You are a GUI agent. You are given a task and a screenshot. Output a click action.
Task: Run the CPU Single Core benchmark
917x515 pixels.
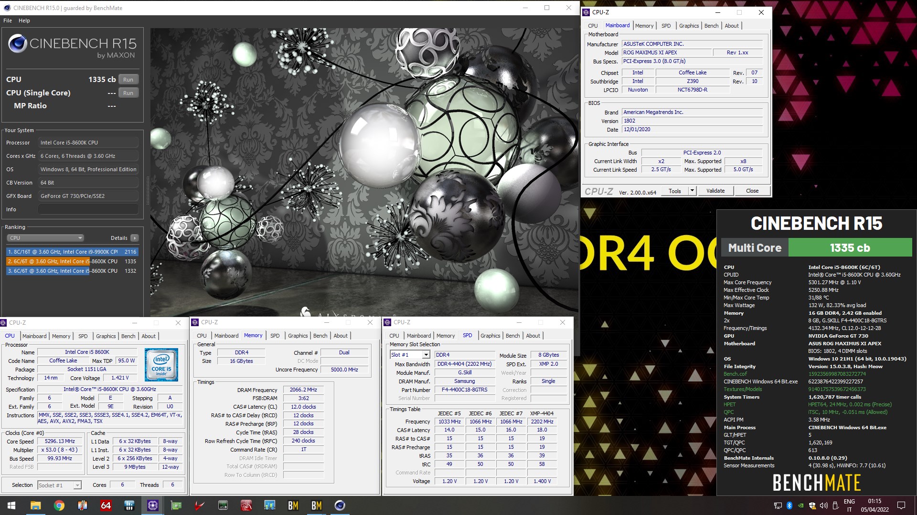point(128,93)
